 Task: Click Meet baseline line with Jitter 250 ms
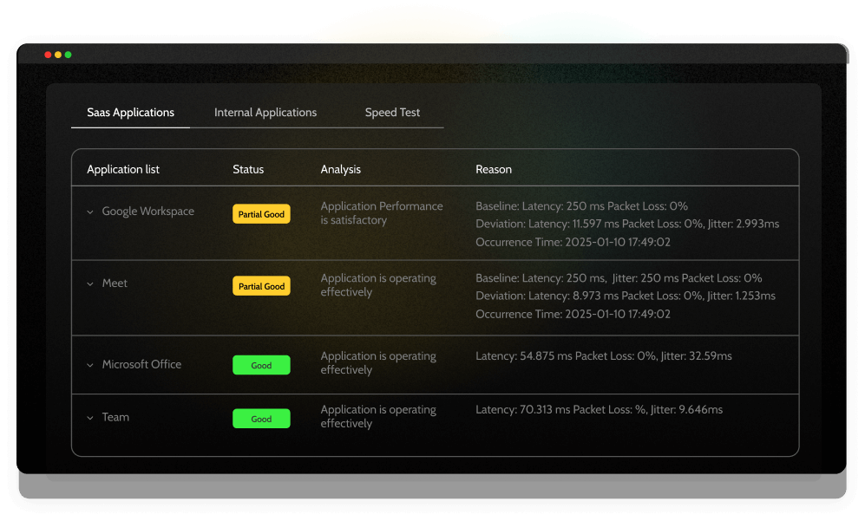coord(619,278)
